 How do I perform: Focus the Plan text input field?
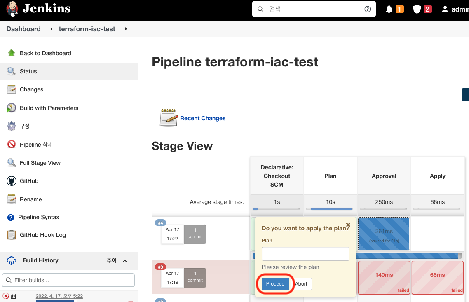[305, 253]
